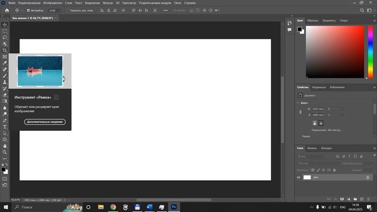Select the History Brush tool
The image size is (377, 212).
coord(5,88)
